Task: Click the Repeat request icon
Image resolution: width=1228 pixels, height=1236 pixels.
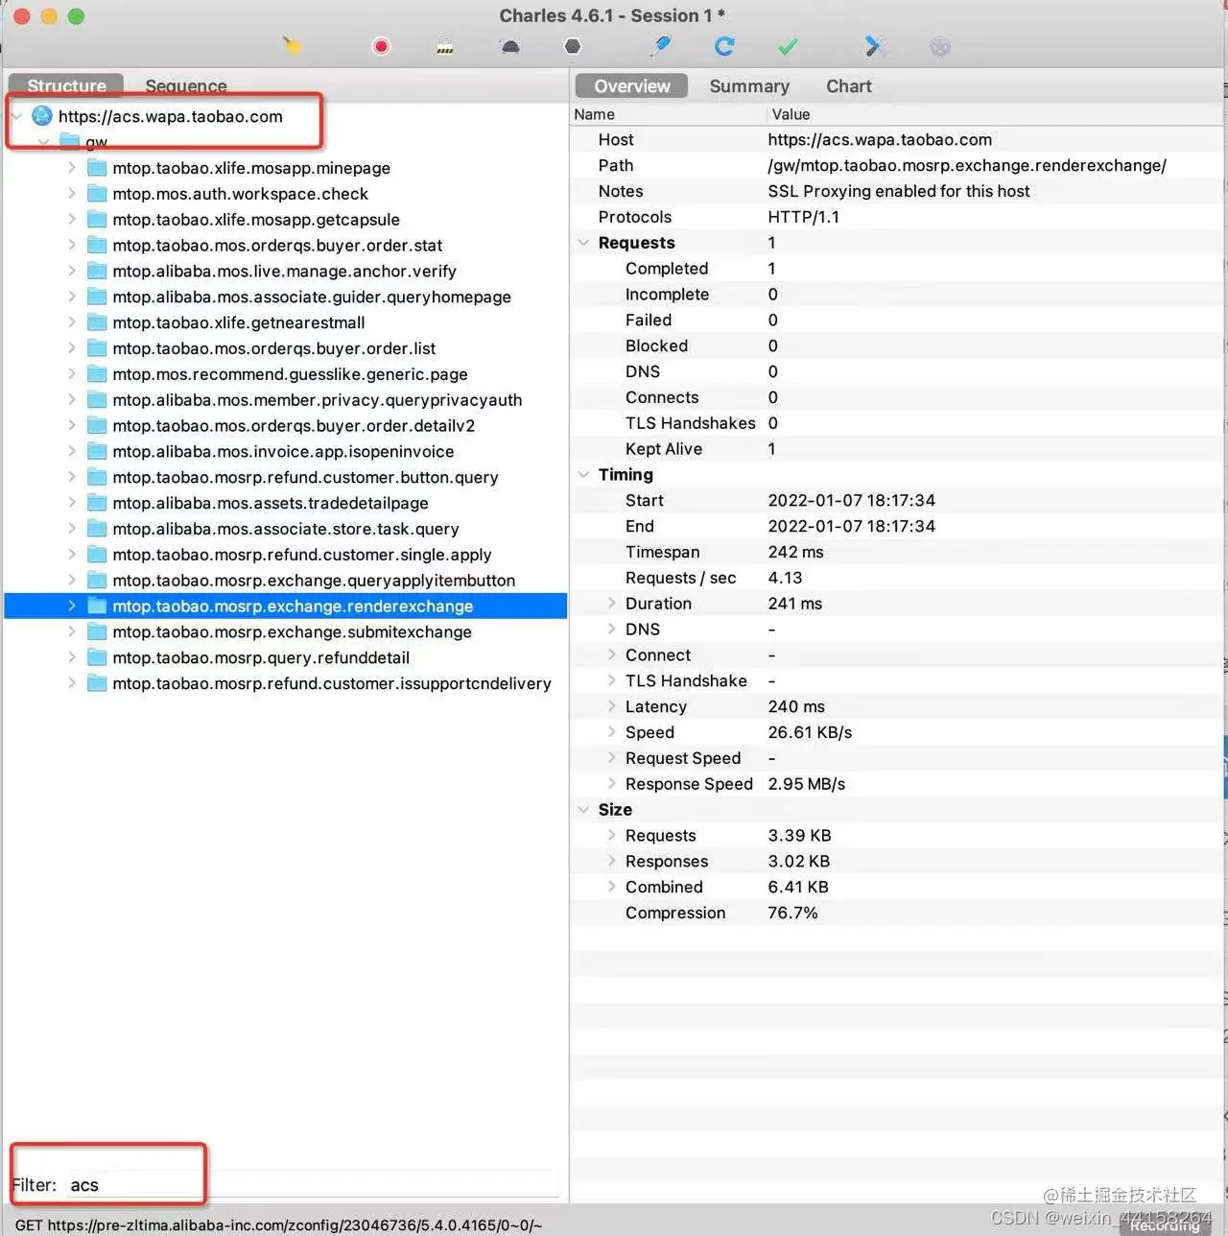Action: (x=724, y=46)
